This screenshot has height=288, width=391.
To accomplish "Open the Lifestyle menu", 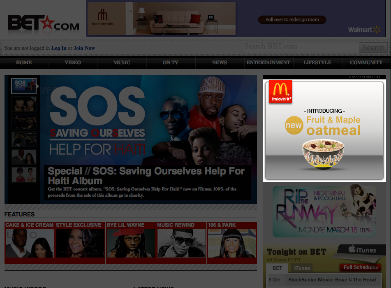I will (x=317, y=63).
